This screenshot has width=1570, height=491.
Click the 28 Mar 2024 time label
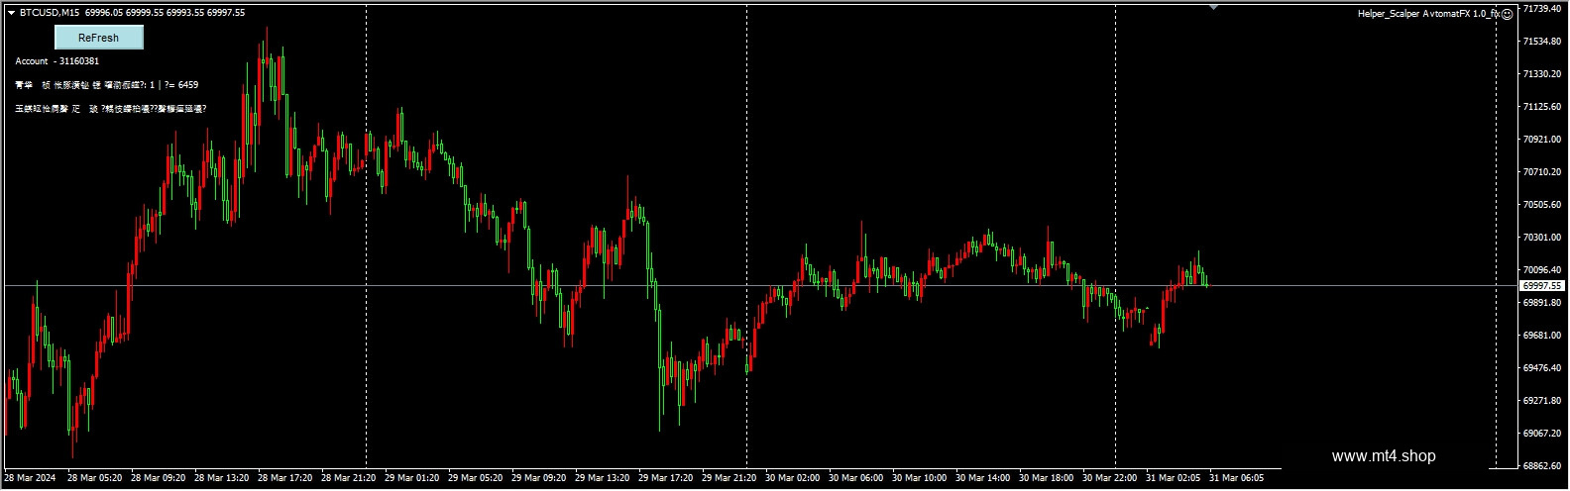(30, 477)
